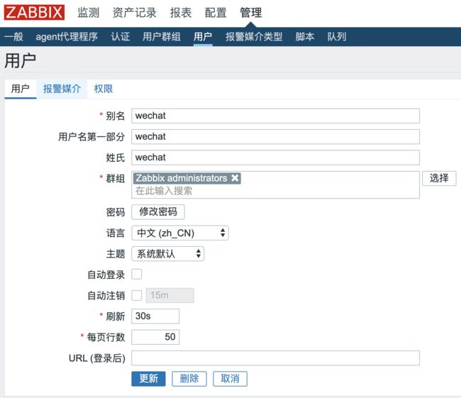Click the disabled 15m auto-logout field
This screenshot has height=398, width=461.
coord(170,295)
